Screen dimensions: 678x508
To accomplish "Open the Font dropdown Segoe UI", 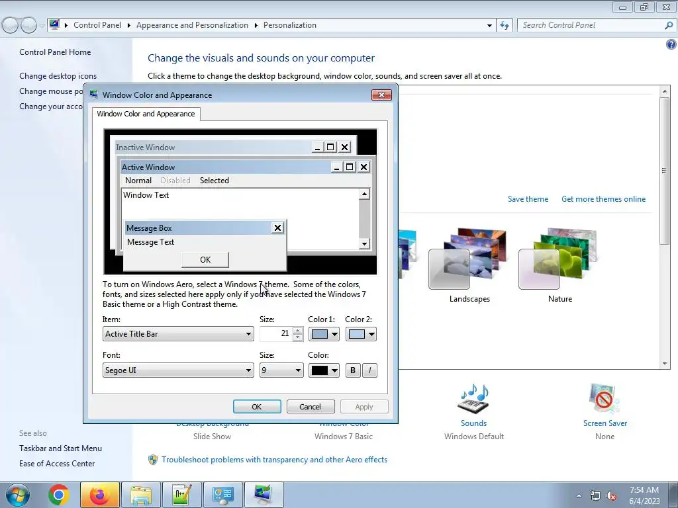I will pos(178,370).
